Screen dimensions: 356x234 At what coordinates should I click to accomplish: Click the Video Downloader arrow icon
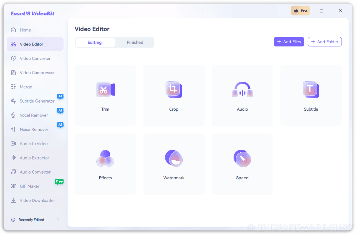(13, 200)
